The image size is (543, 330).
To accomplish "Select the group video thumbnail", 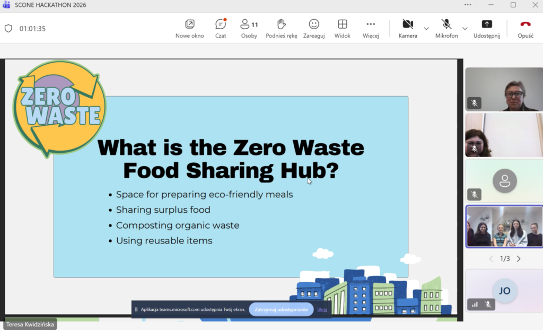I will [504, 227].
